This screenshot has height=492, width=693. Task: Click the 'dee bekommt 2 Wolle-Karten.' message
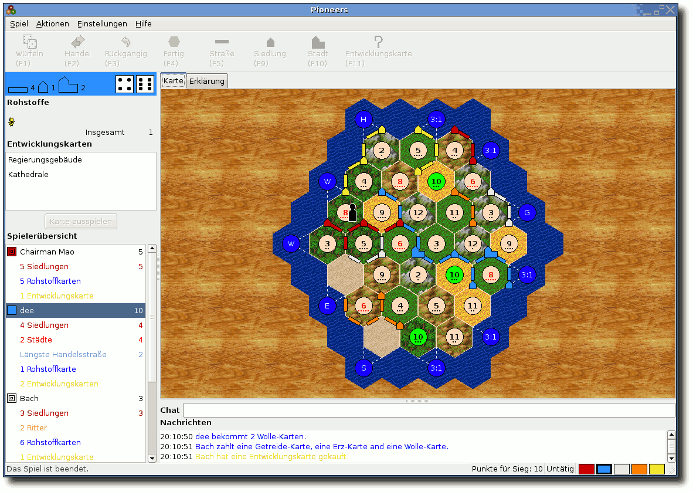(250, 436)
